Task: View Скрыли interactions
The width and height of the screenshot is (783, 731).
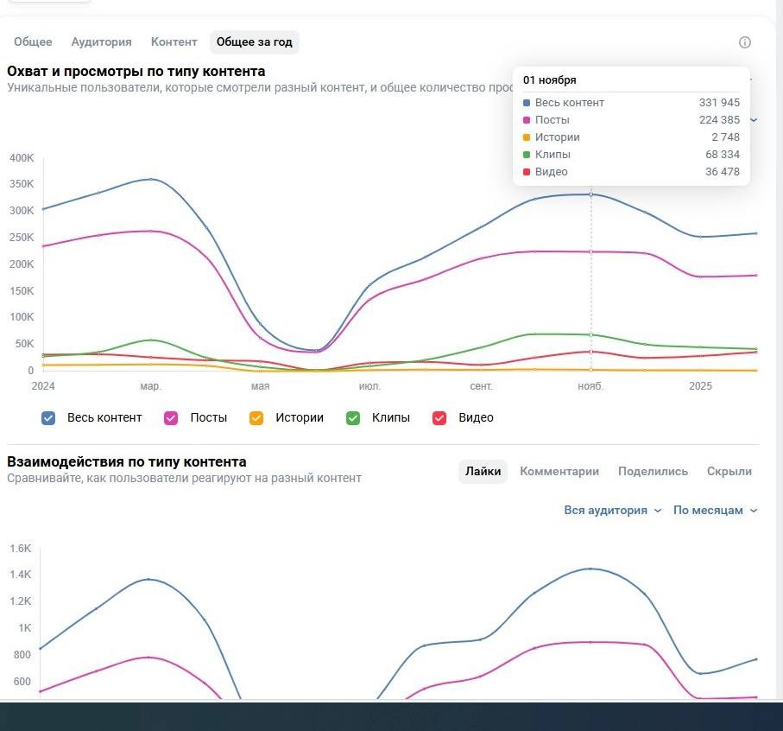Action: (729, 472)
